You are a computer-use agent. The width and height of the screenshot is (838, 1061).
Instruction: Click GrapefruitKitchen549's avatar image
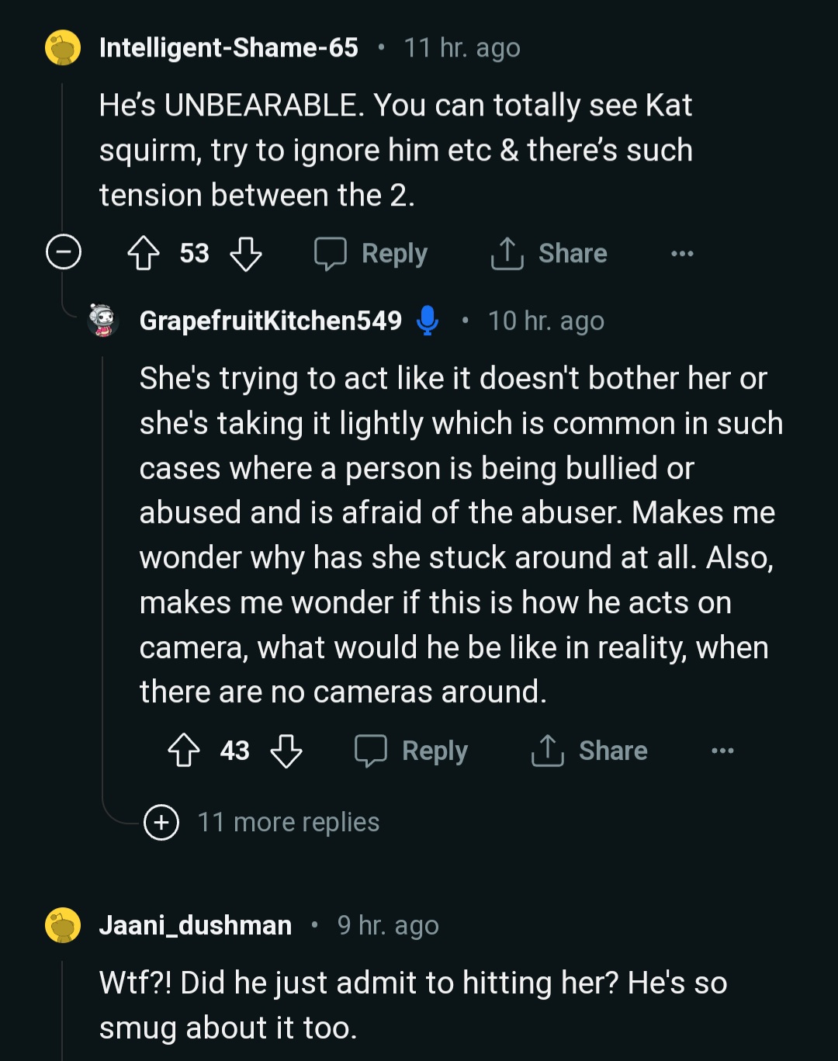102,320
